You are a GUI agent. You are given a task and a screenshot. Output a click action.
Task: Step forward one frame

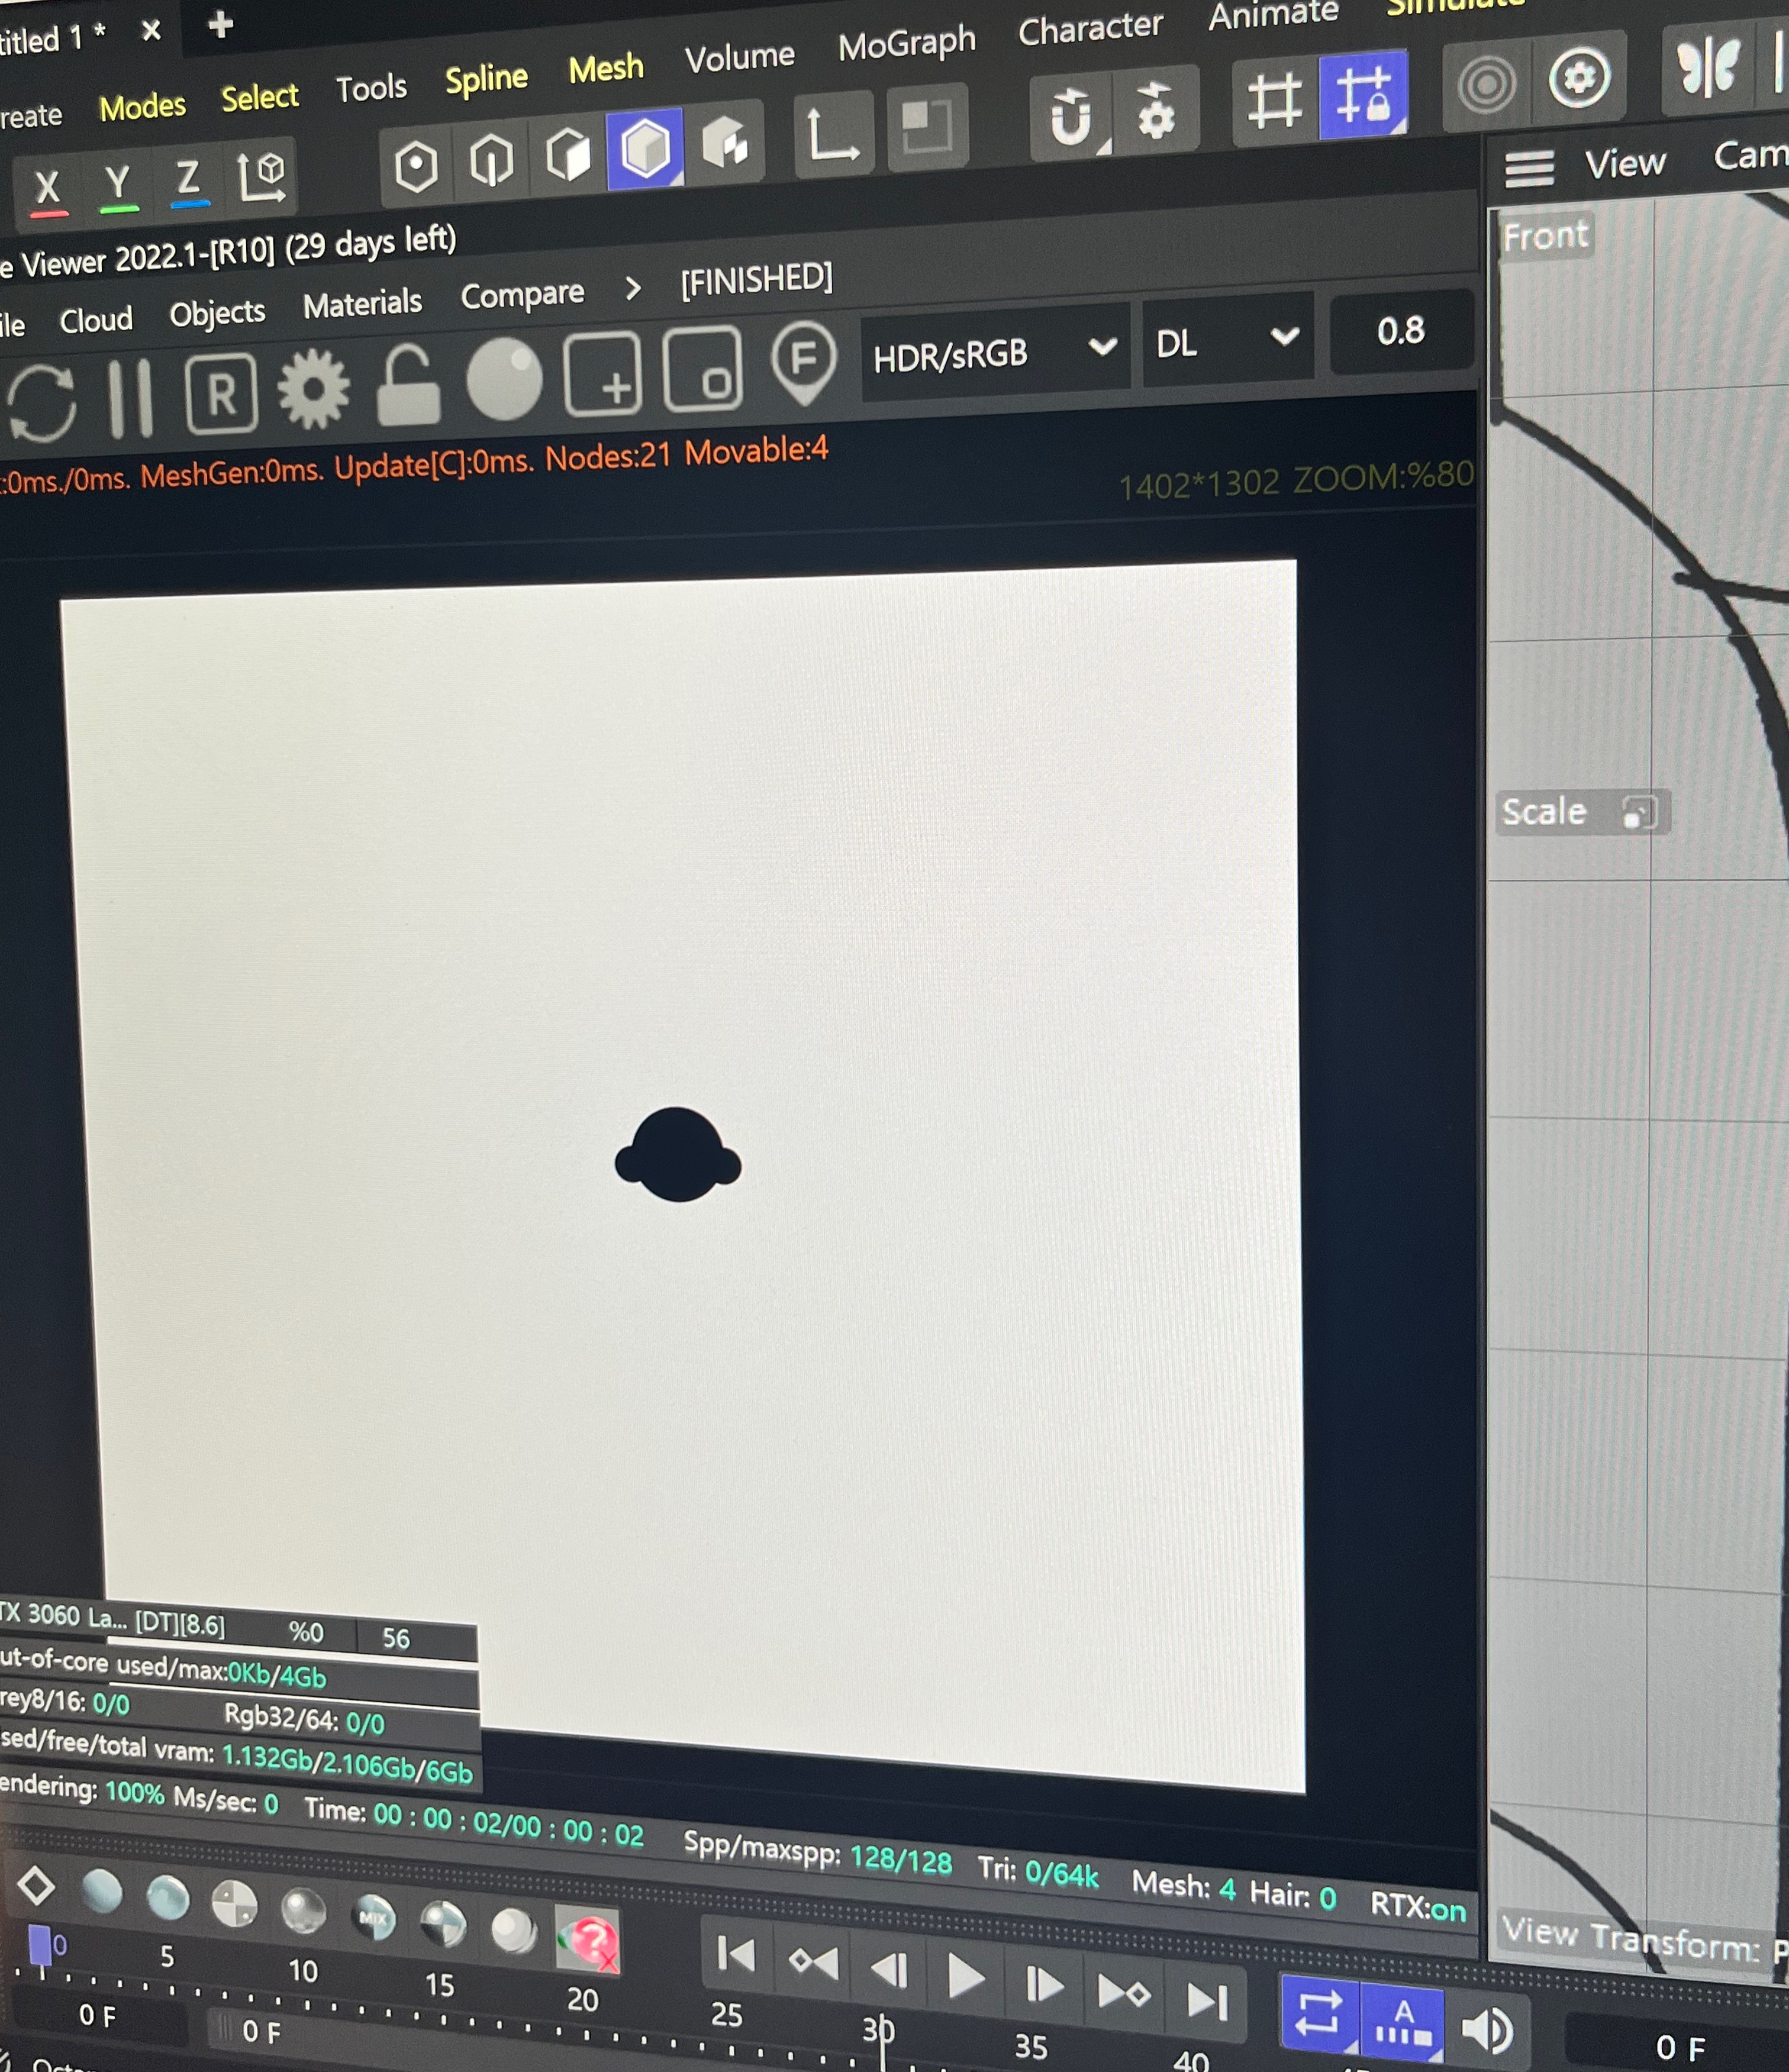pyautogui.click(x=1044, y=1985)
